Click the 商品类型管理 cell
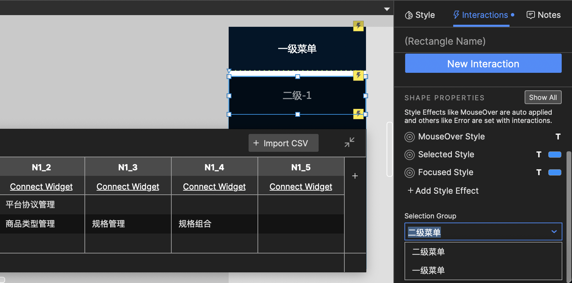This screenshot has width=572, height=283. (x=42, y=224)
